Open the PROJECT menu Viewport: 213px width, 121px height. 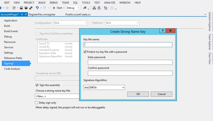tap(29, 2)
